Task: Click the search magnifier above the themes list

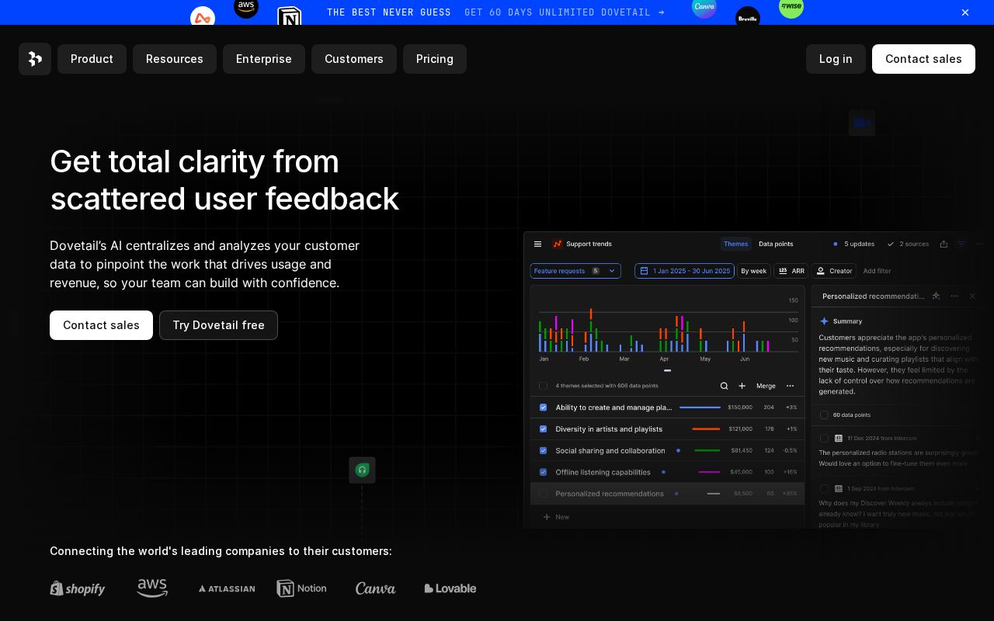Action: (x=724, y=386)
